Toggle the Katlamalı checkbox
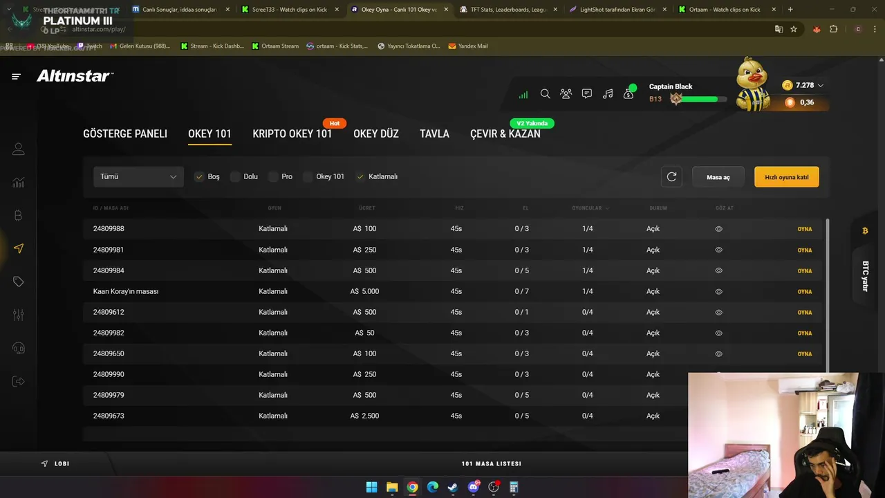This screenshot has width=885, height=498. 360,176
